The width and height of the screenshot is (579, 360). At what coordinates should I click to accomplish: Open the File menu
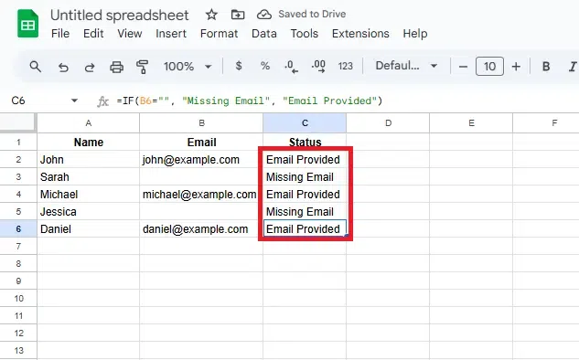tap(60, 34)
